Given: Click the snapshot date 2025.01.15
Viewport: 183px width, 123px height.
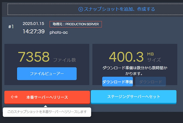Looking at the screenshot, I should pyautogui.click(x=33, y=24).
